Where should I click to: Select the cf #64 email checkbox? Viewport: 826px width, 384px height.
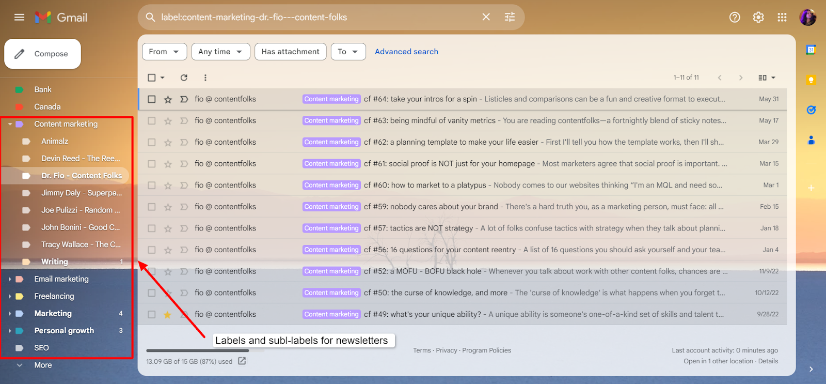(x=151, y=99)
